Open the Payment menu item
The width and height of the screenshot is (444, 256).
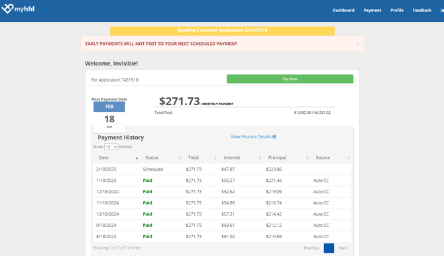coord(372,10)
